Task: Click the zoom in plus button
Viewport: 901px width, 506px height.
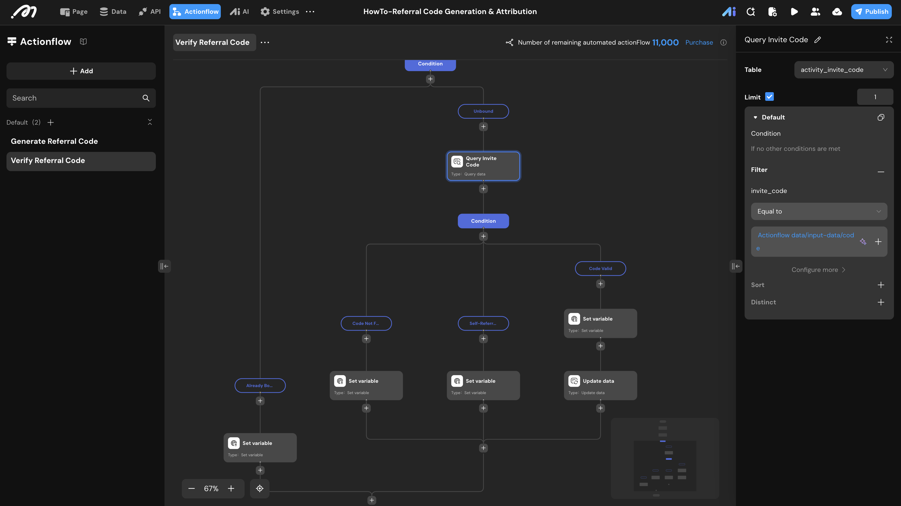Action: point(231,488)
